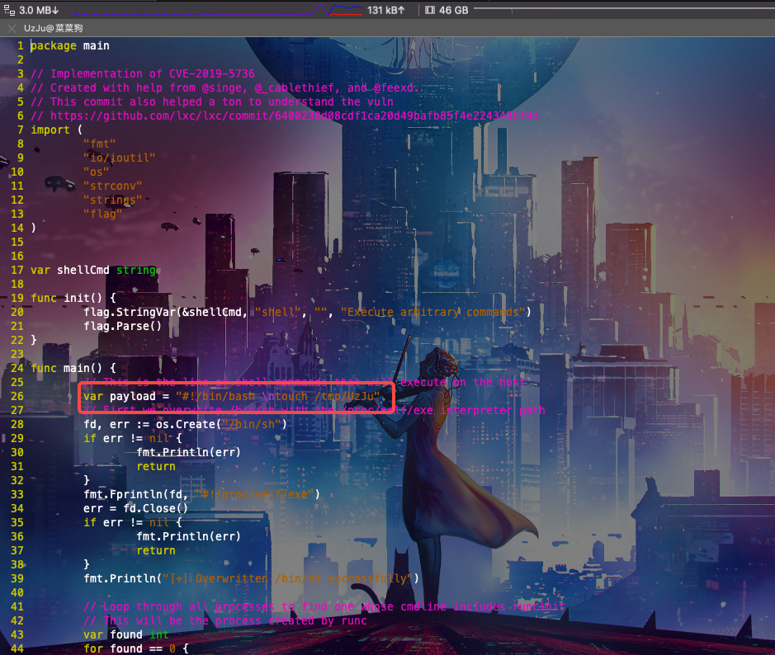The image size is (775, 655).
Task: Click fmt.Println(err) on line 30
Action: [x=188, y=452]
